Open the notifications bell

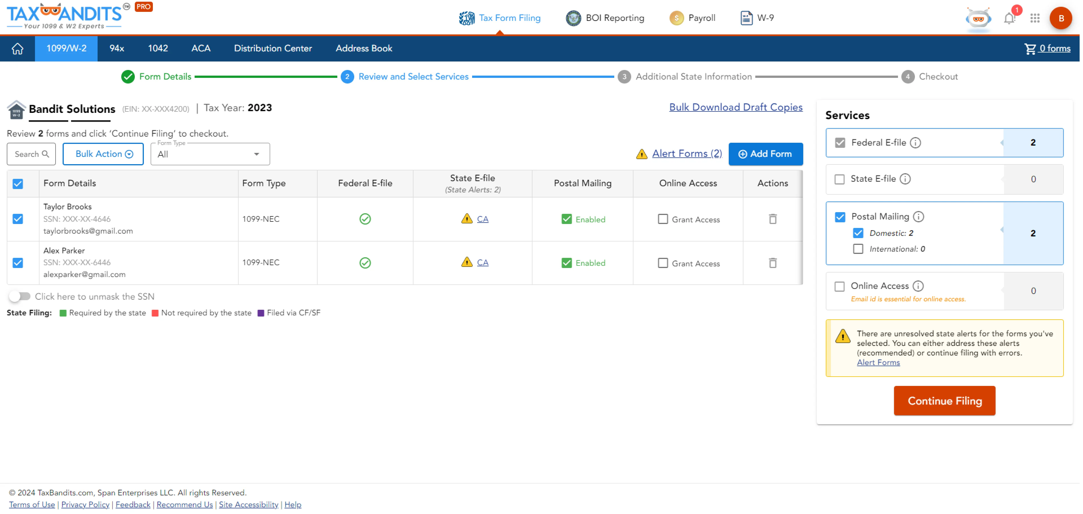pyautogui.click(x=1009, y=18)
